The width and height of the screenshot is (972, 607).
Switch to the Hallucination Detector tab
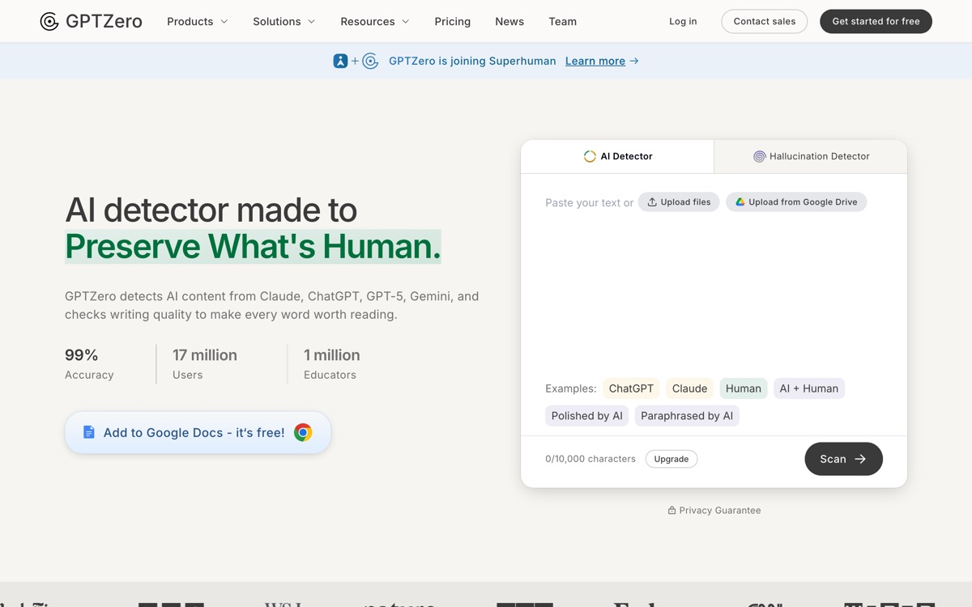[811, 156]
